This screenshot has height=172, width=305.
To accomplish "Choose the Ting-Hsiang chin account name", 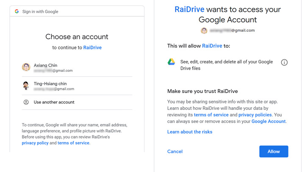I will [50, 84].
